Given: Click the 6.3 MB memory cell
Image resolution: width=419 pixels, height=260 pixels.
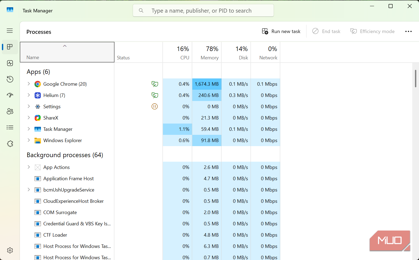Looking at the screenshot, I should pyautogui.click(x=207, y=246).
